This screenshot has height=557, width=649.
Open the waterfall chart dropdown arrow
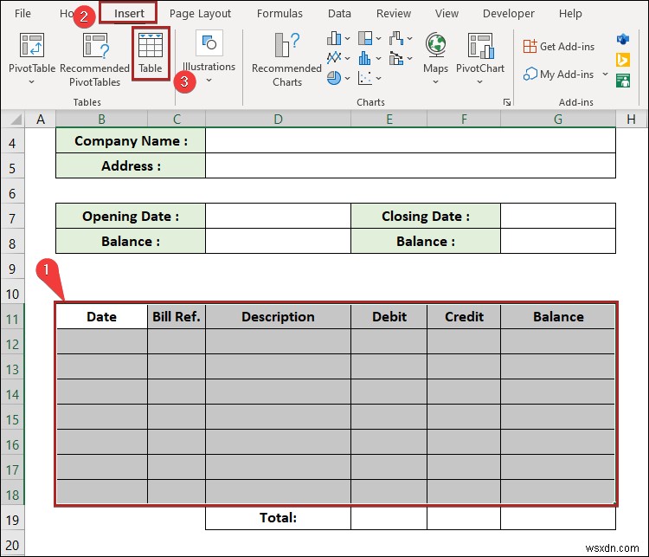(x=409, y=38)
